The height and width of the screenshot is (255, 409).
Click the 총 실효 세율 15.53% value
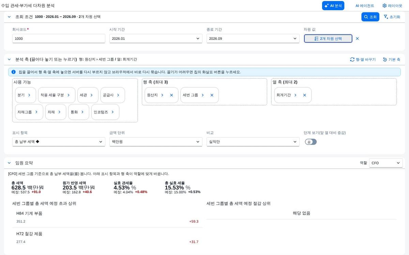click(178, 187)
